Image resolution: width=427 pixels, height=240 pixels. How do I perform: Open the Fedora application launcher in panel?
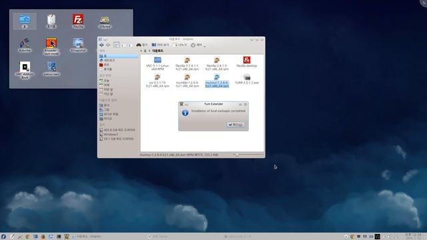point(3,237)
